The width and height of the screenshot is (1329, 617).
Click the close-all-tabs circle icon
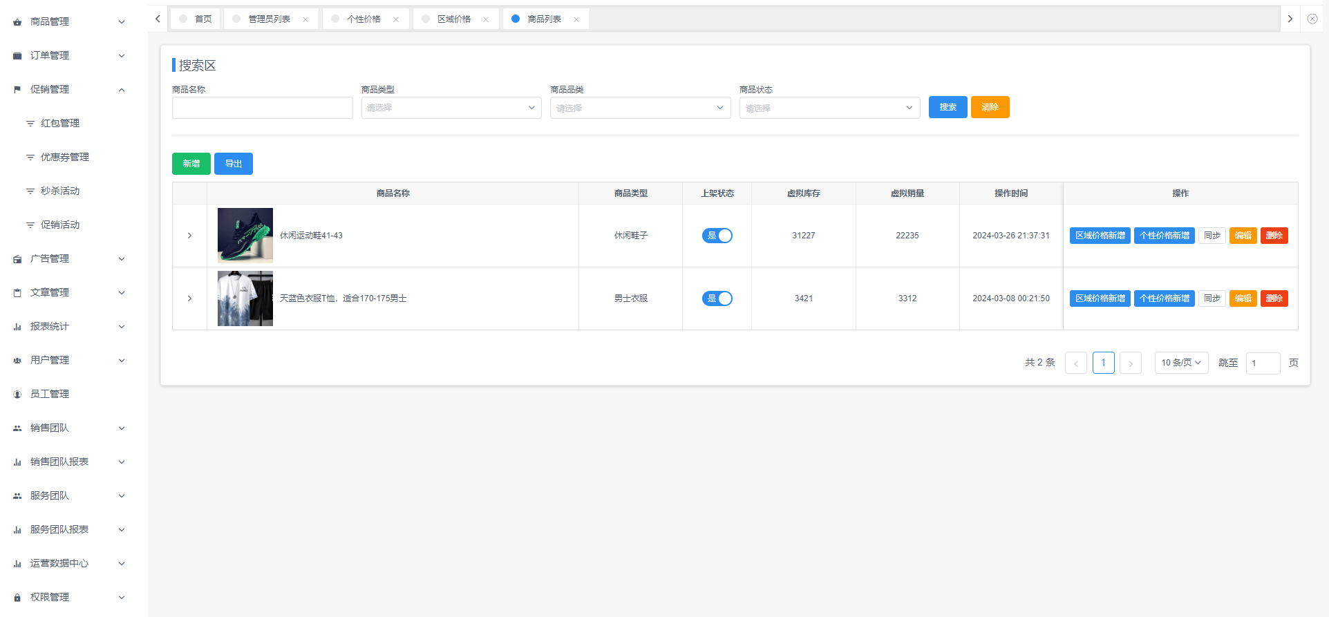pyautogui.click(x=1312, y=19)
